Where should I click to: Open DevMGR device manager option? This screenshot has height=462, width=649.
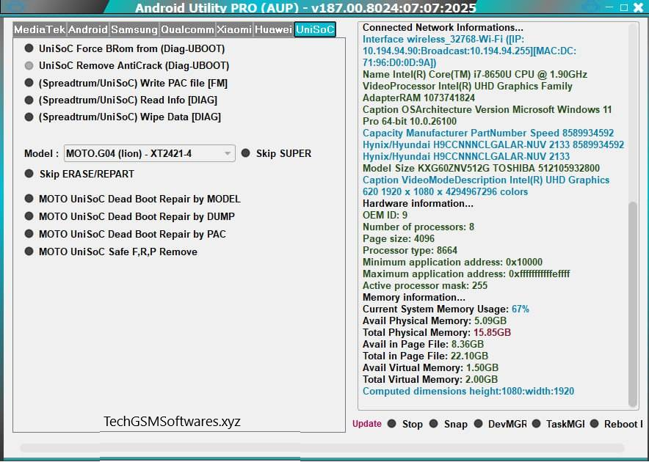pyautogui.click(x=500, y=424)
